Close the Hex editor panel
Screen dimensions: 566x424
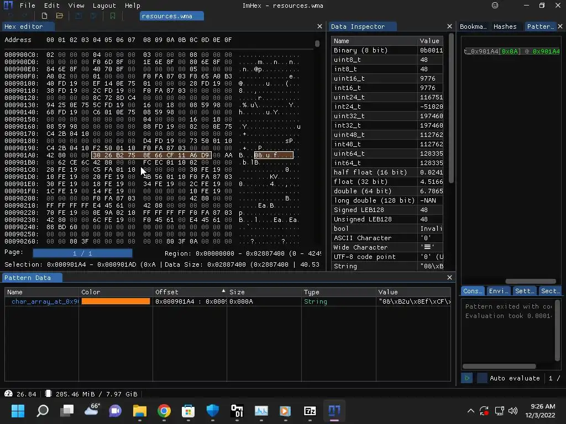click(319, 26)
